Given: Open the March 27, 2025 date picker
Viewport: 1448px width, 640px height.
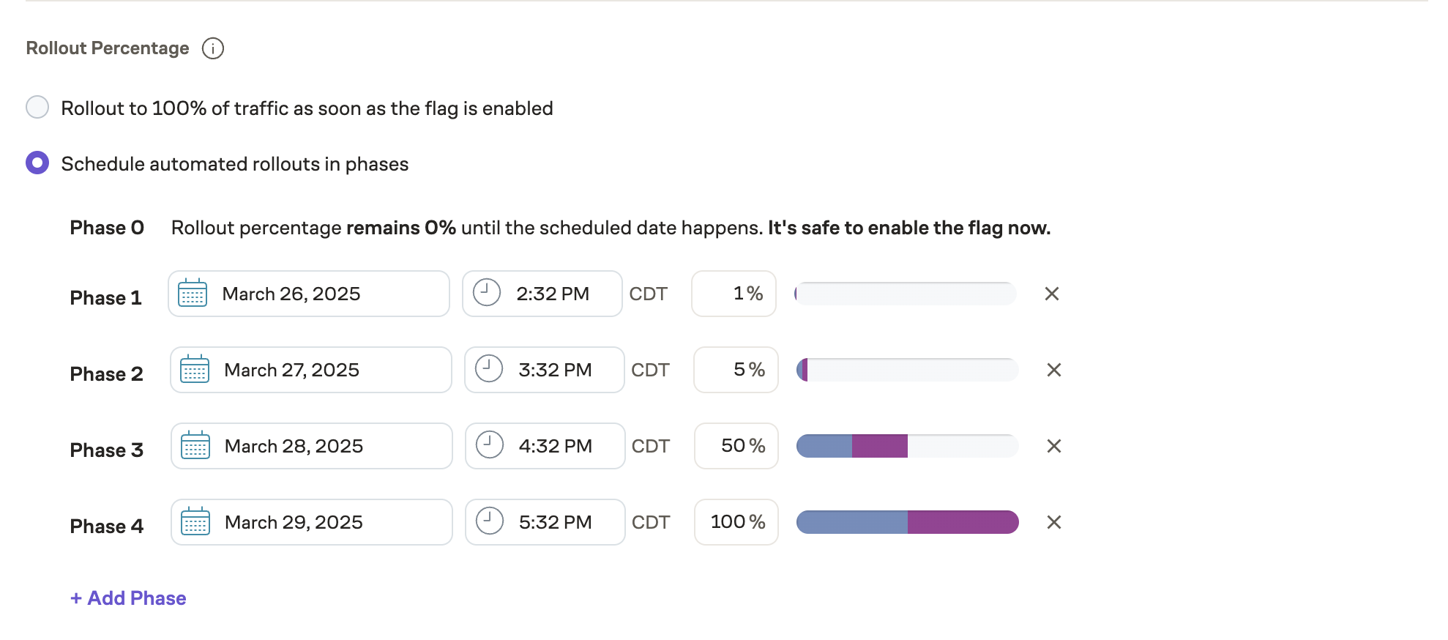Looking at the screenshot, I should (310, 370).
